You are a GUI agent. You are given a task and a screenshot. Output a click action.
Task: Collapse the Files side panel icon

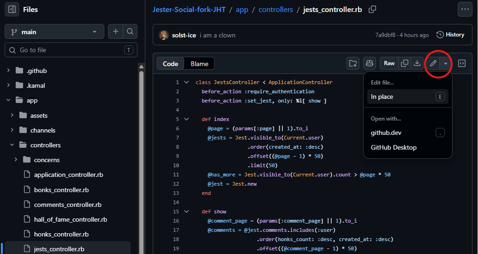click(x=12, y=9)
